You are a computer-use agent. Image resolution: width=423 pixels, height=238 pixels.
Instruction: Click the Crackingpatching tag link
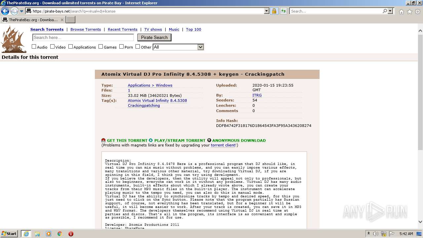(x=144, y=105)
